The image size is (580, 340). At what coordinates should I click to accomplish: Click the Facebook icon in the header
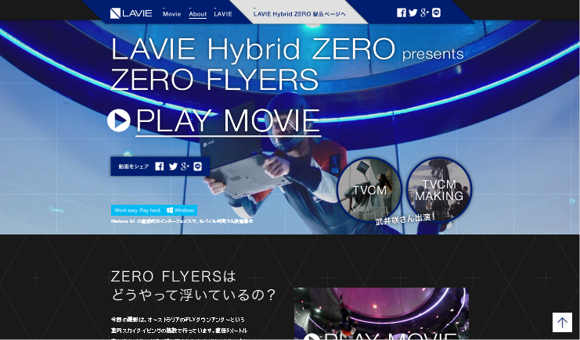pos(402,13)
